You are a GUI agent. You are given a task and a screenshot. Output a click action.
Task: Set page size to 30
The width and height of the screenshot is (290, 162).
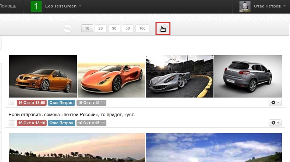114,28
